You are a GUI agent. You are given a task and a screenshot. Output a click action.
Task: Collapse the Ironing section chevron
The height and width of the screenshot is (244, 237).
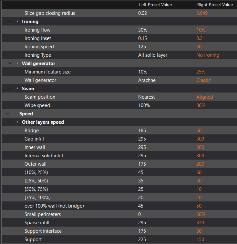[10, 22]
